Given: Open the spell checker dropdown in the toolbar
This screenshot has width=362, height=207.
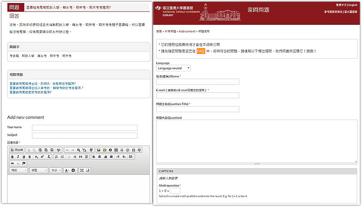Looking at the screenshot, I should [59, 150].
